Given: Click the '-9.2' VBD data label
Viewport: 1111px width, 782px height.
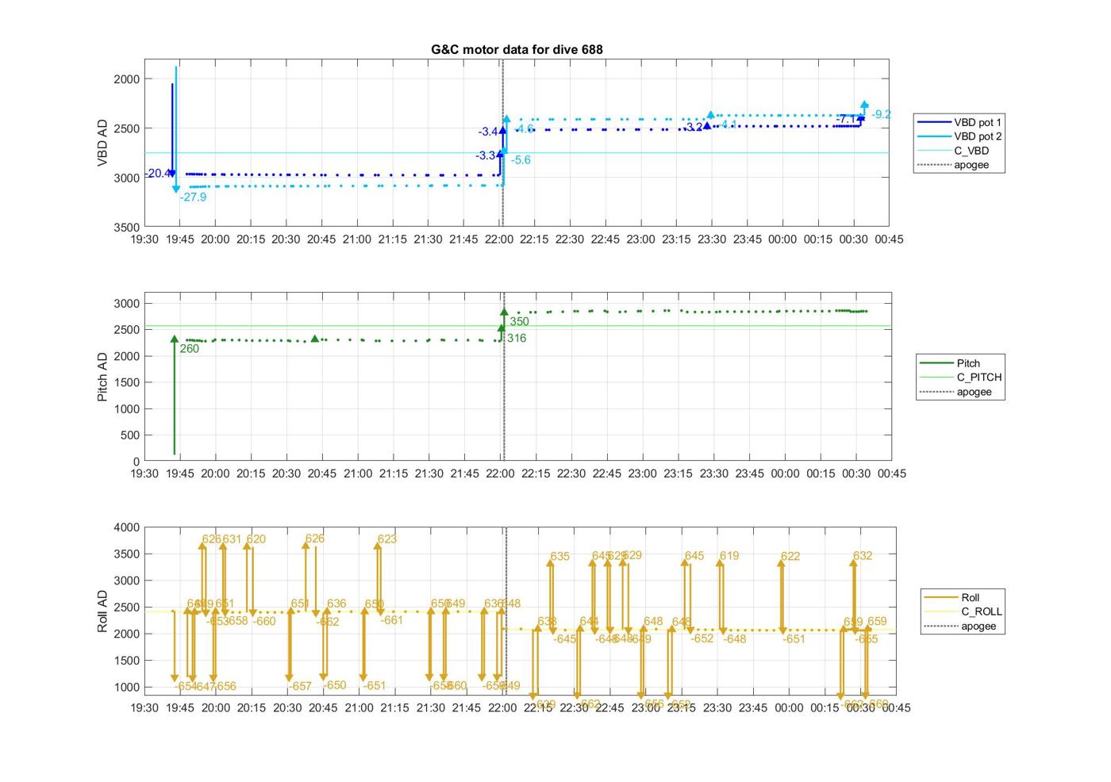Looking at the screenshot, I should [881, 115].
